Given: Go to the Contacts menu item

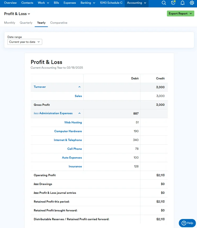Looking at the screenshot, I should point(27,3).
